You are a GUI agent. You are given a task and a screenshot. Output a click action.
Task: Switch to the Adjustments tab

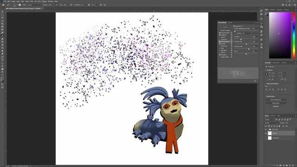276,63
